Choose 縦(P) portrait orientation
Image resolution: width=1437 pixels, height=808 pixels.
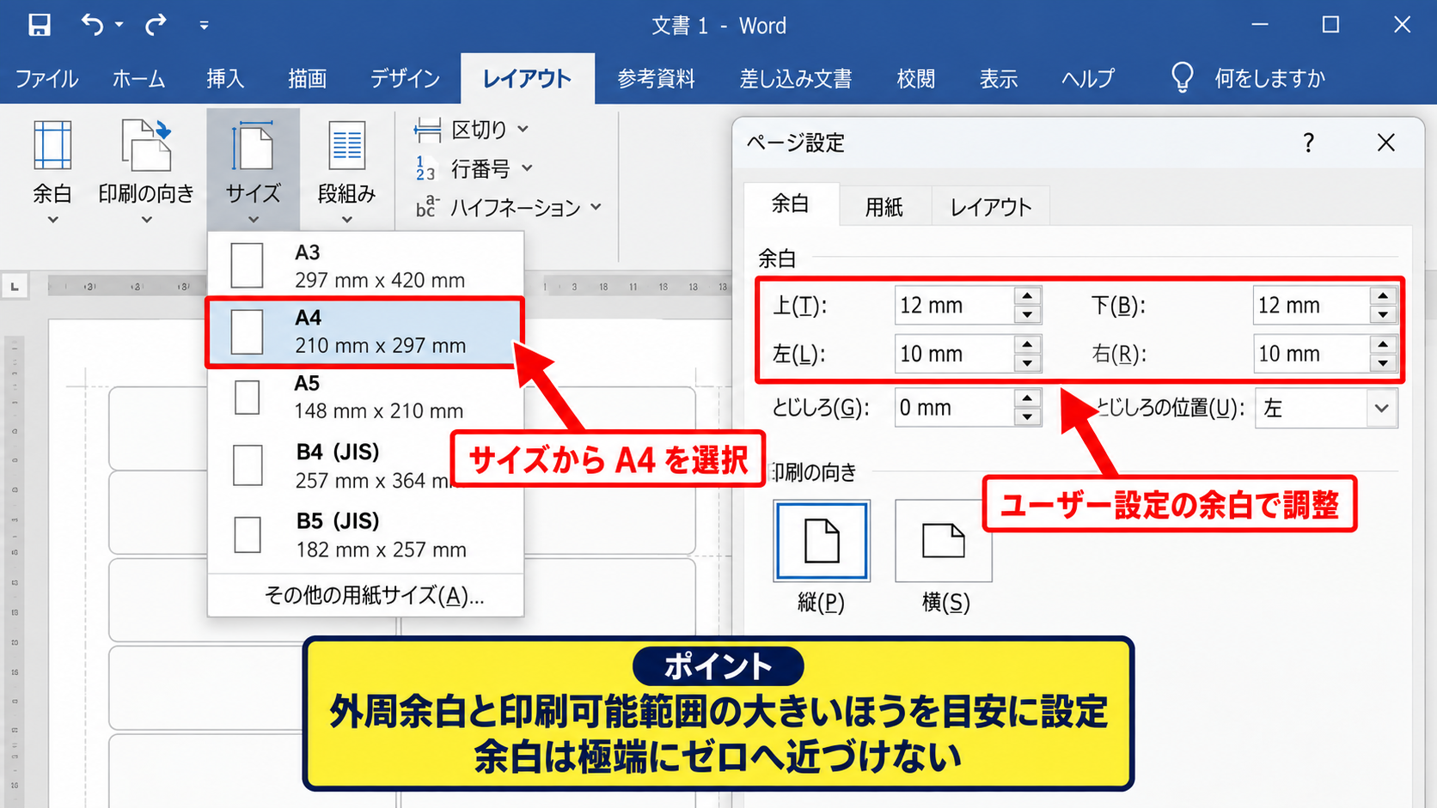click(822, 541)
